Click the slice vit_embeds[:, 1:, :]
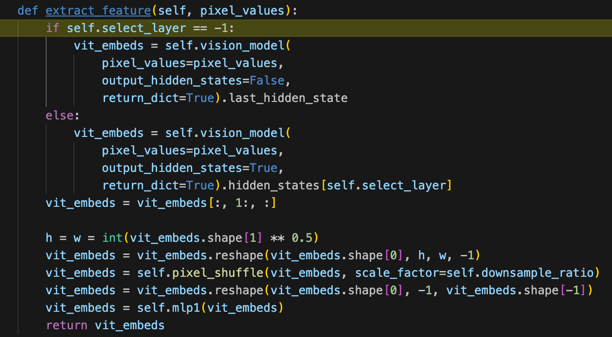612x337 pixels. (x=206, y=203)
